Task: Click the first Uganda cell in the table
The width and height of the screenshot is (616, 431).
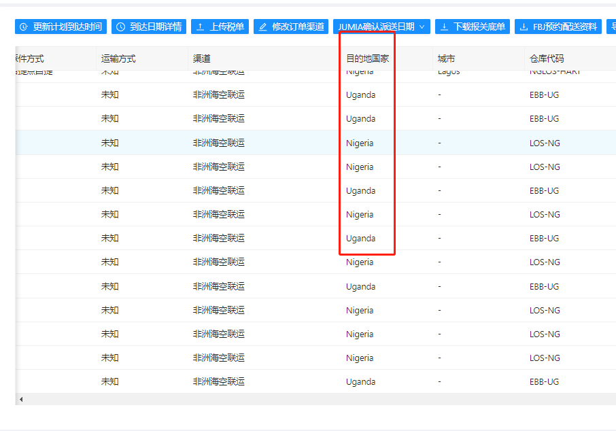Action: (360, 95)
